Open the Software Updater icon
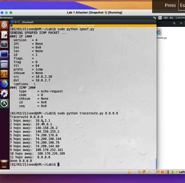The image size is (185, 183). pyautogui.click(x=4, y=103)
